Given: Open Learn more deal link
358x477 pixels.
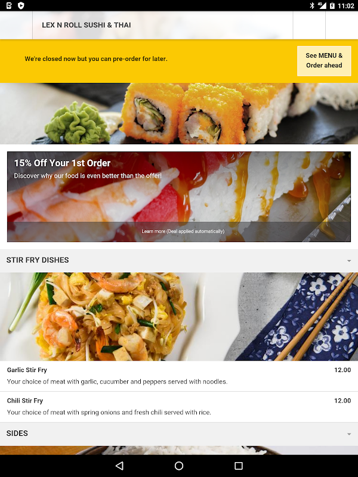Looking at the screenshot, I should click(183, 231).
